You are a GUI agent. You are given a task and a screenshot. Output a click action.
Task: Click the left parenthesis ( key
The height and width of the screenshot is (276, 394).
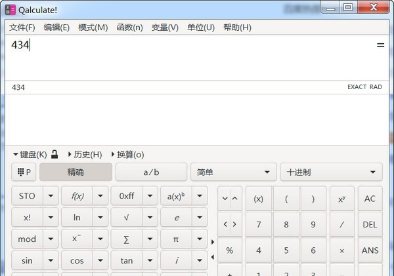(286, 199)
